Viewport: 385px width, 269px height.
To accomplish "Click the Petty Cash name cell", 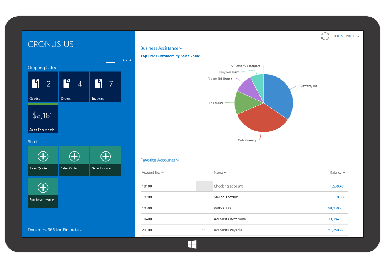I will pos(222,208).
